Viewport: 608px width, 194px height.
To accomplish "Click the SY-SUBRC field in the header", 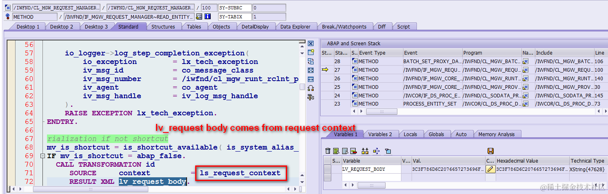I will (x=234, y=8).
